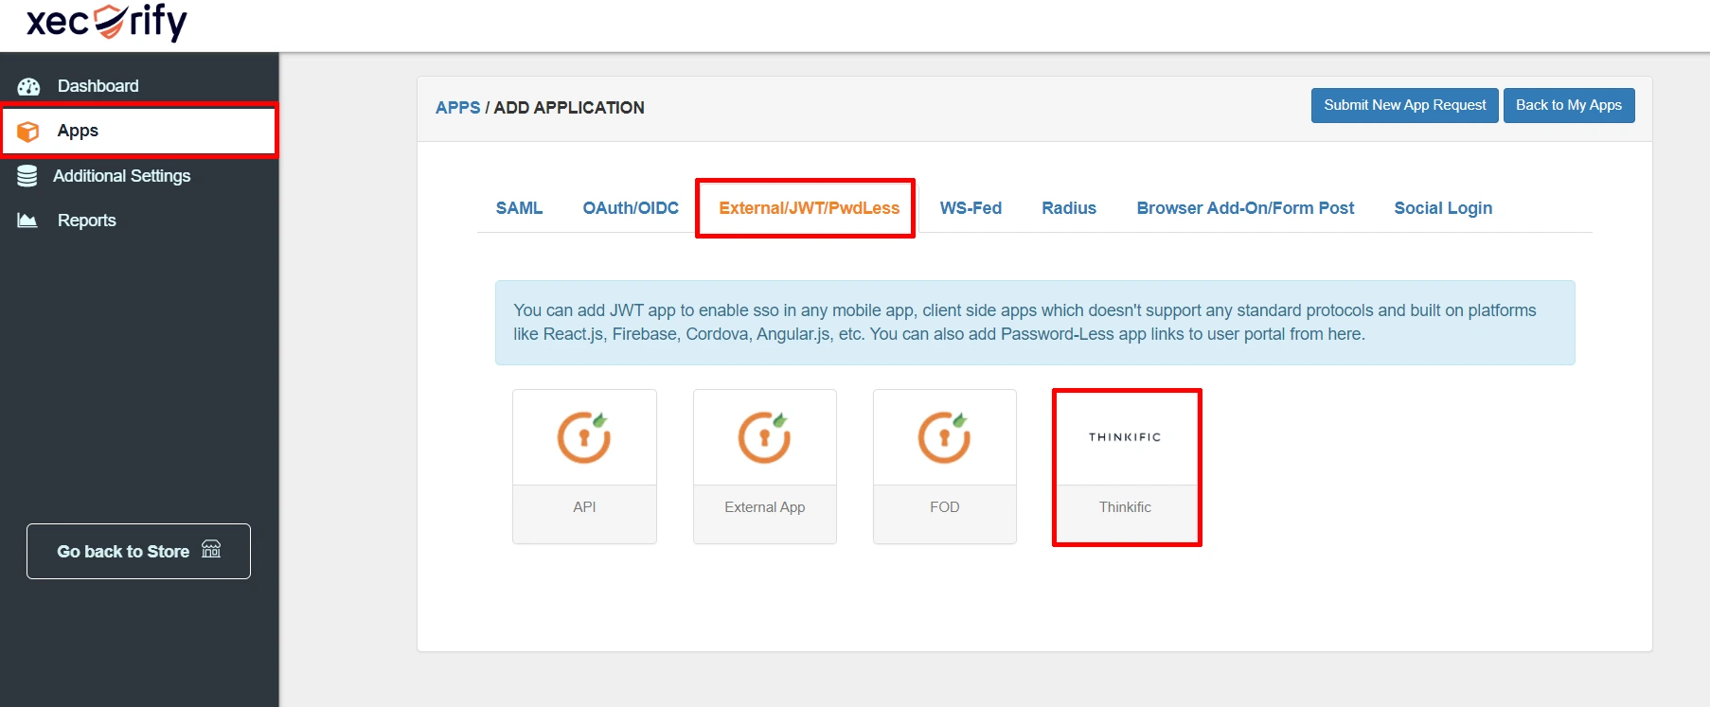Click the API card label
The width and height of the screenshot is (1710, 707).
584,507
